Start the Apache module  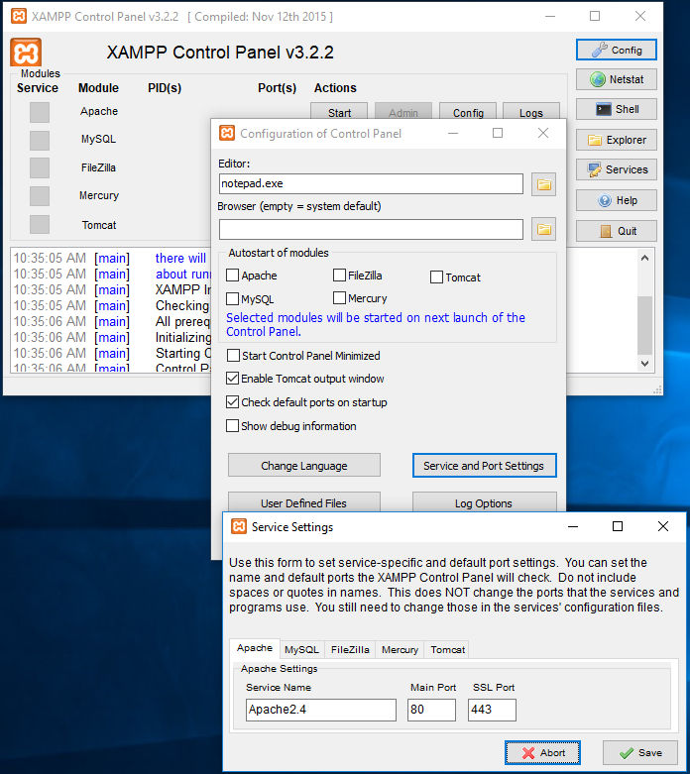click(x=339, y=112)
